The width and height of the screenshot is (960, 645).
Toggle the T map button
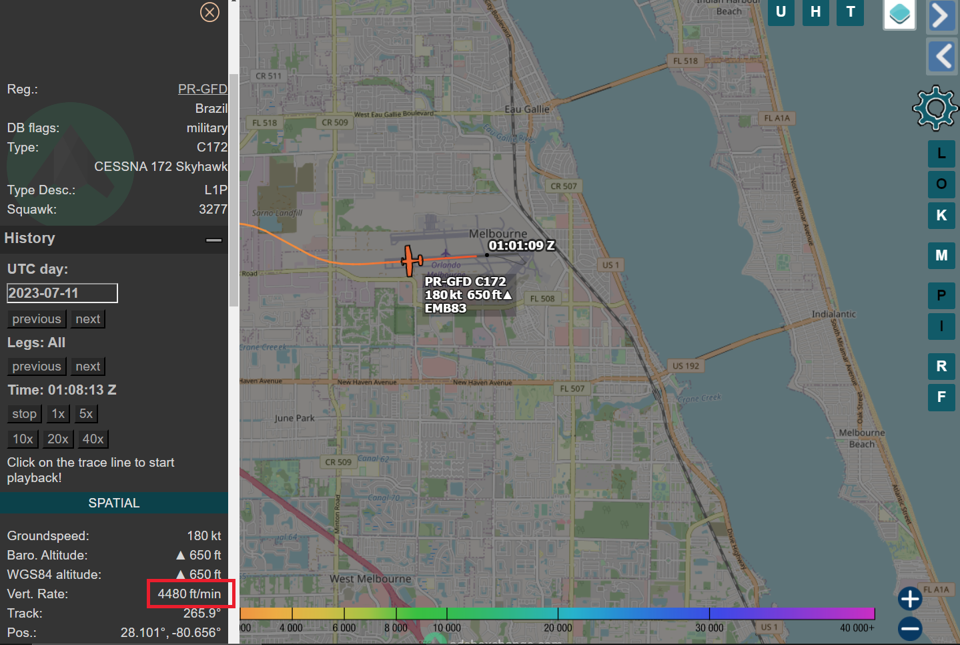point(851,12)
